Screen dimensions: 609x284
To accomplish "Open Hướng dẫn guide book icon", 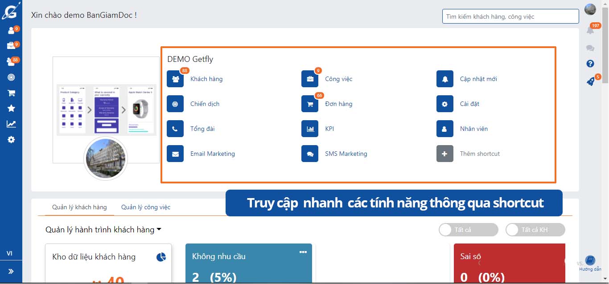I will pos(590,260).
